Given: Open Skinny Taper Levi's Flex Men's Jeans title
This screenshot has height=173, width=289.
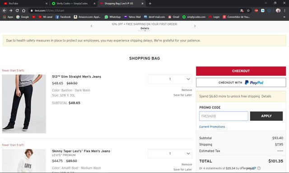Looking at the screenshot, I should click(81, 151).
